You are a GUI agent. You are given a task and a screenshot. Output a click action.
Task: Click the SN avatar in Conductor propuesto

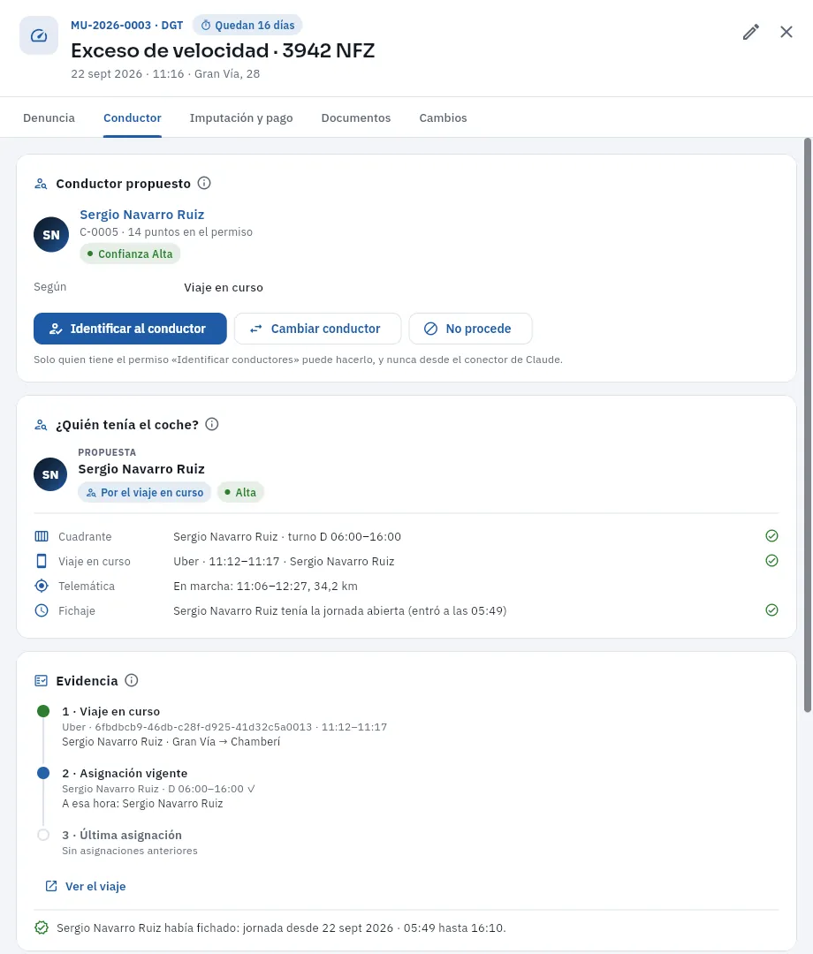[51, 234]
